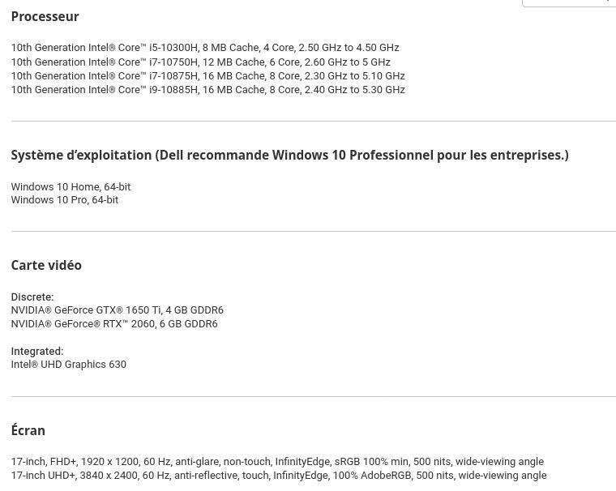This screenshot has width=616, height=491.
Task: Click the Core i7-10875H processor entry
Action: tap(207, 75)
